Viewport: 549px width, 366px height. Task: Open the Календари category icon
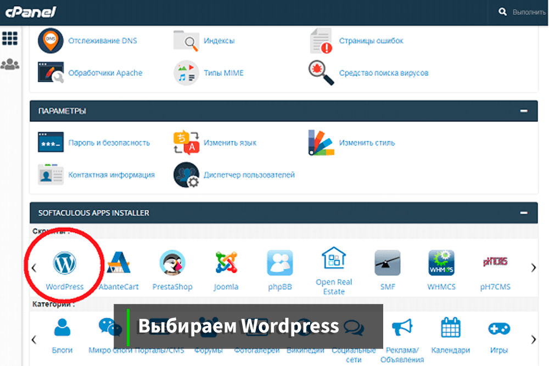(x=451, y=327)
